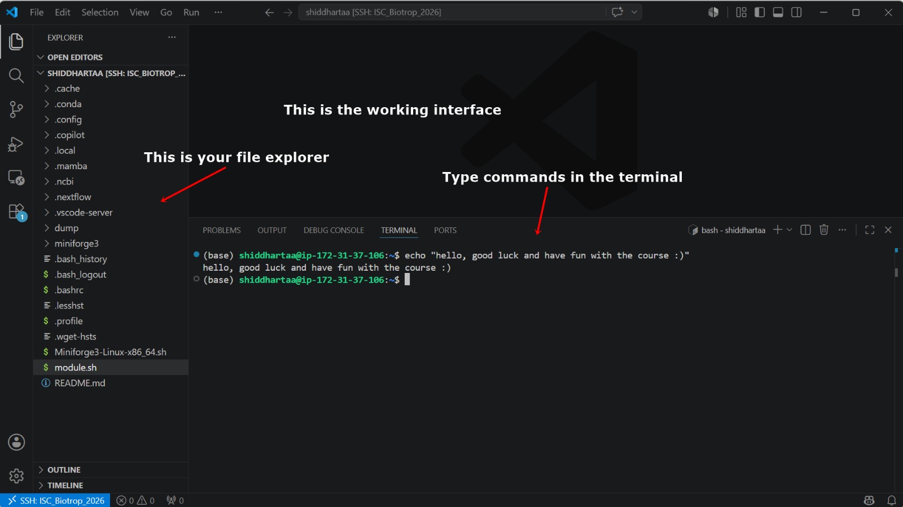Open the Accounts icon in activity bar

pyautogui.click(x=16, y=442)
